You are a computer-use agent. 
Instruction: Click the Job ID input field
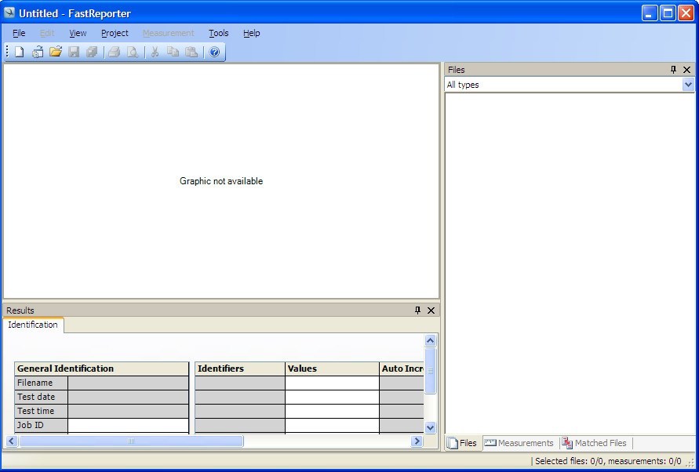(128, 425)
